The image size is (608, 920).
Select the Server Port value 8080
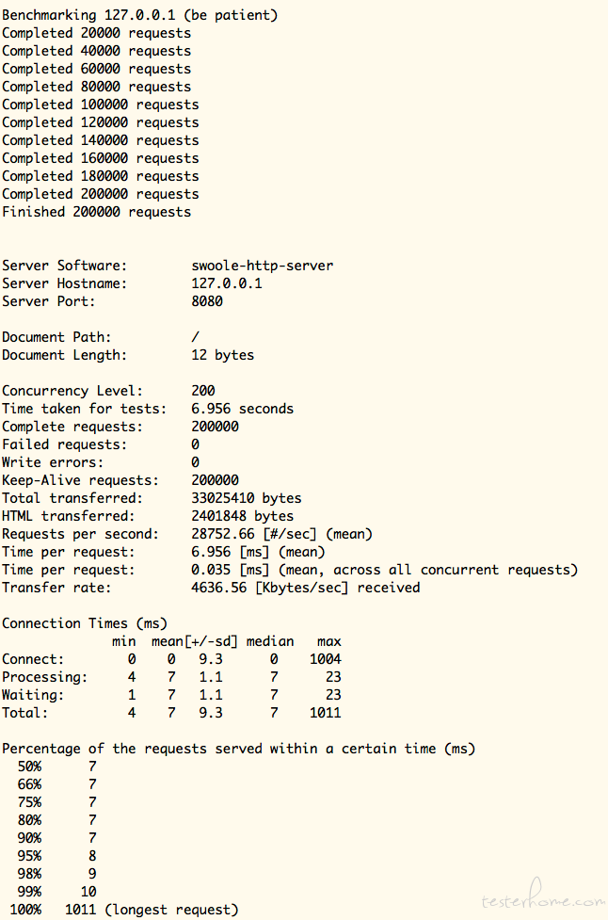pyautogui.click(x=207, y=301)
